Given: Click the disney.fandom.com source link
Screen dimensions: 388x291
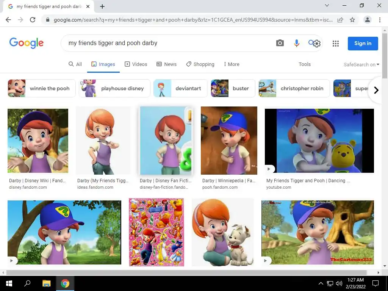Looking at the screenshot, I should click(28, 187).
